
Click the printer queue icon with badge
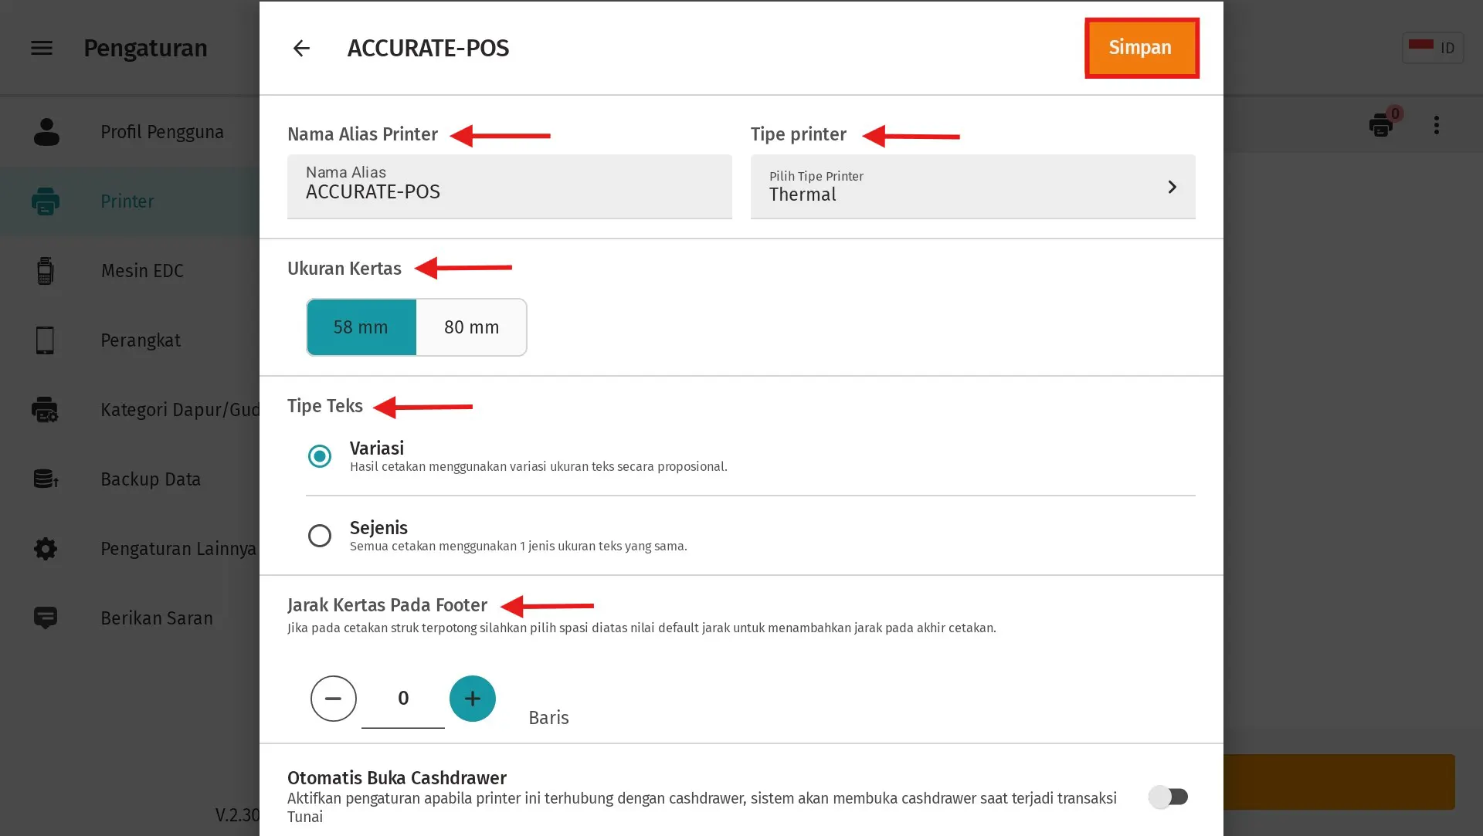pos(1381,125)
